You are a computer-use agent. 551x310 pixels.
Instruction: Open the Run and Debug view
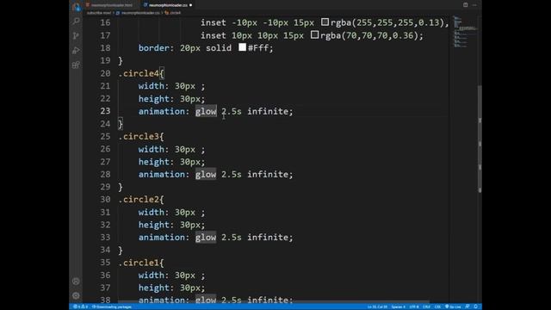[x=76, y=50]
